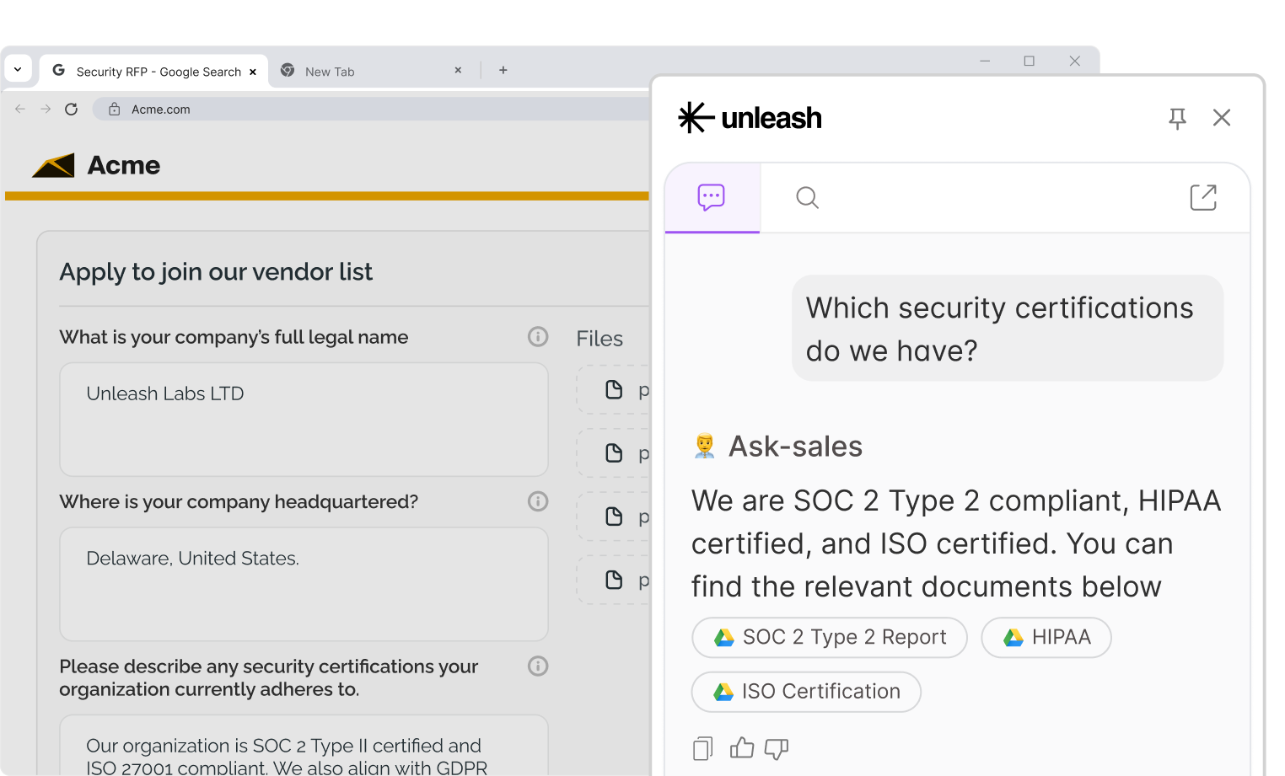Show info for headquarters question
1285x776 pixels.
pyautogui.click(x=538, y=501)
